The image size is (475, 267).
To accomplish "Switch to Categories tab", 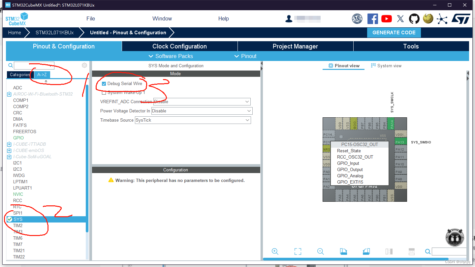I will point(20,75).
